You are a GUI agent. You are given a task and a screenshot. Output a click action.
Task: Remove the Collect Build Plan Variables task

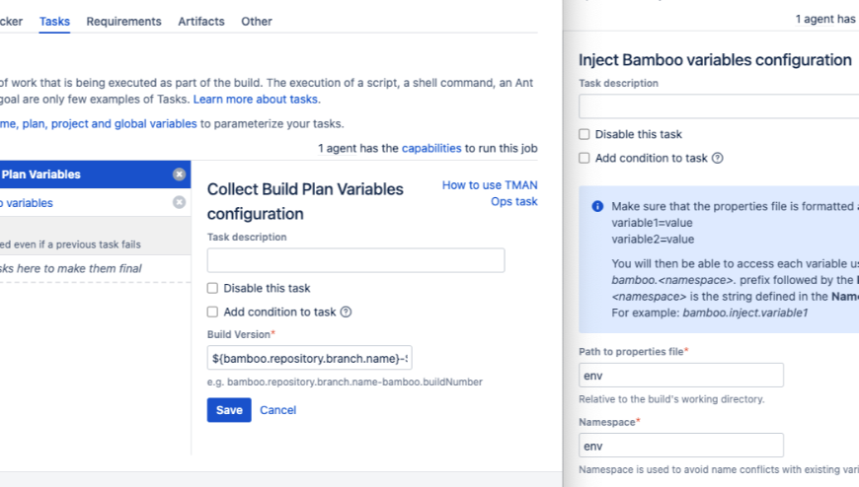(x=179, y=174)
